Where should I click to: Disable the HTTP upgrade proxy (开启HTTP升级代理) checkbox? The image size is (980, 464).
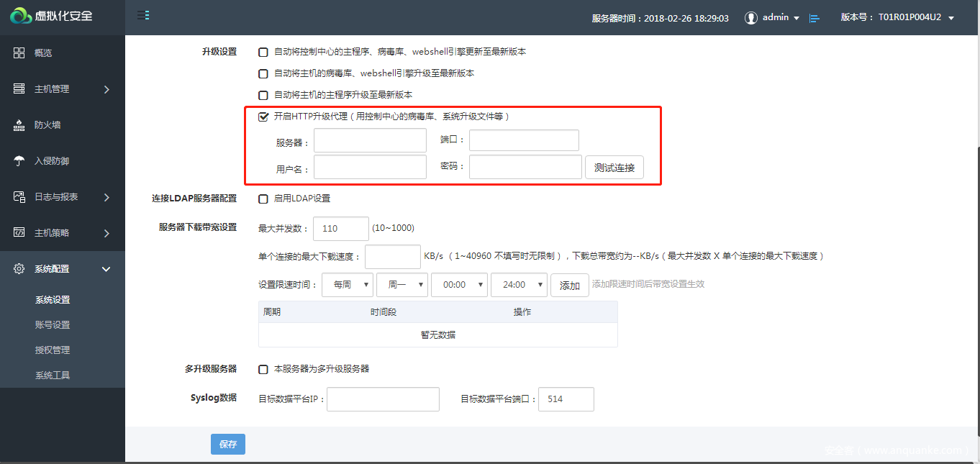tap(263, 117)
